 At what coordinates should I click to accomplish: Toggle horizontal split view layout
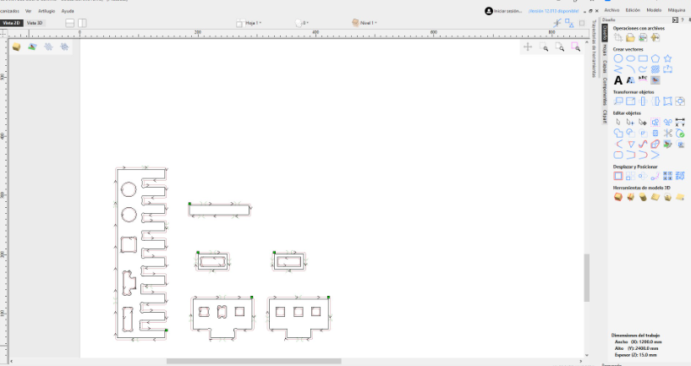pyautogui.click(x=69, y=23)
